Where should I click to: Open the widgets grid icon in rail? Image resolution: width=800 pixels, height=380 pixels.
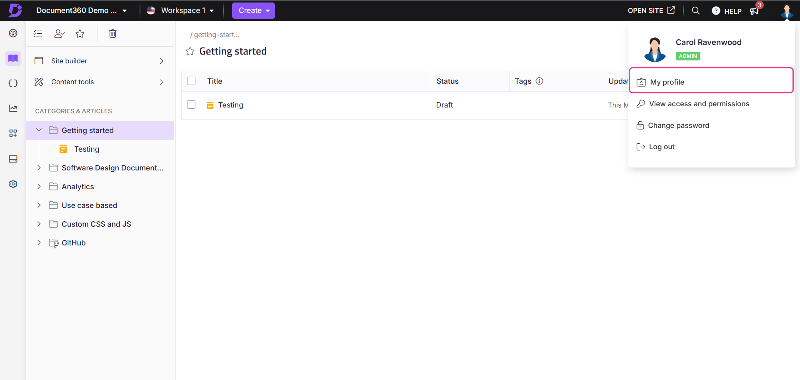13,133
